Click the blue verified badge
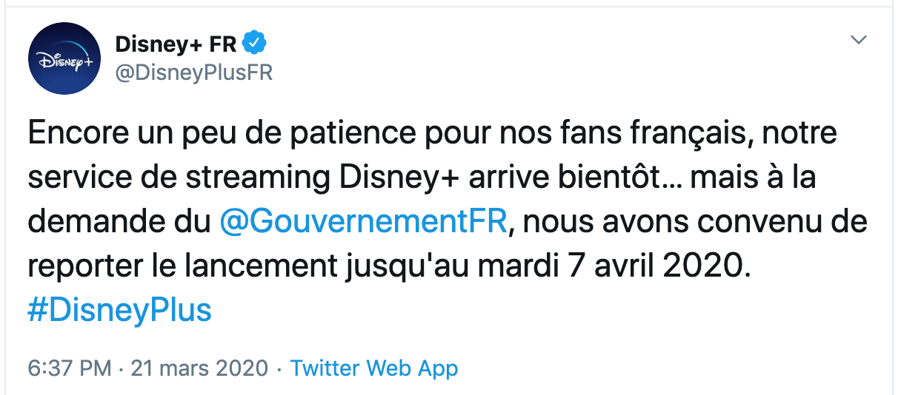This screenshot has width=901, height=395. 254,44
